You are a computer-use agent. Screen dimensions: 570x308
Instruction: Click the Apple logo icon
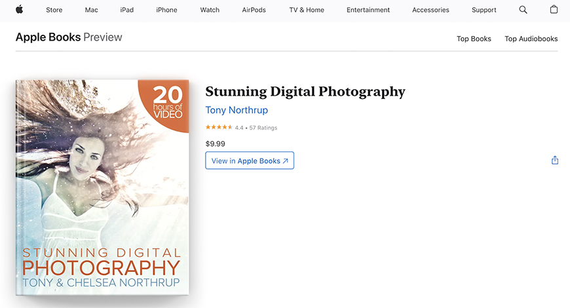coord(19,10)
